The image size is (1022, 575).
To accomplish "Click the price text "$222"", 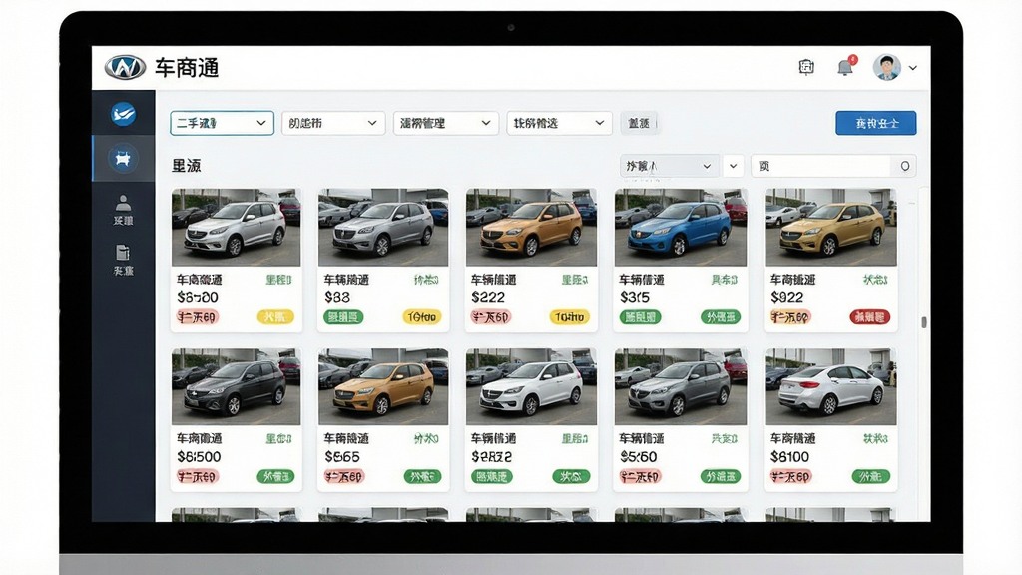I will pyautogui.click(x=487, y=297).
